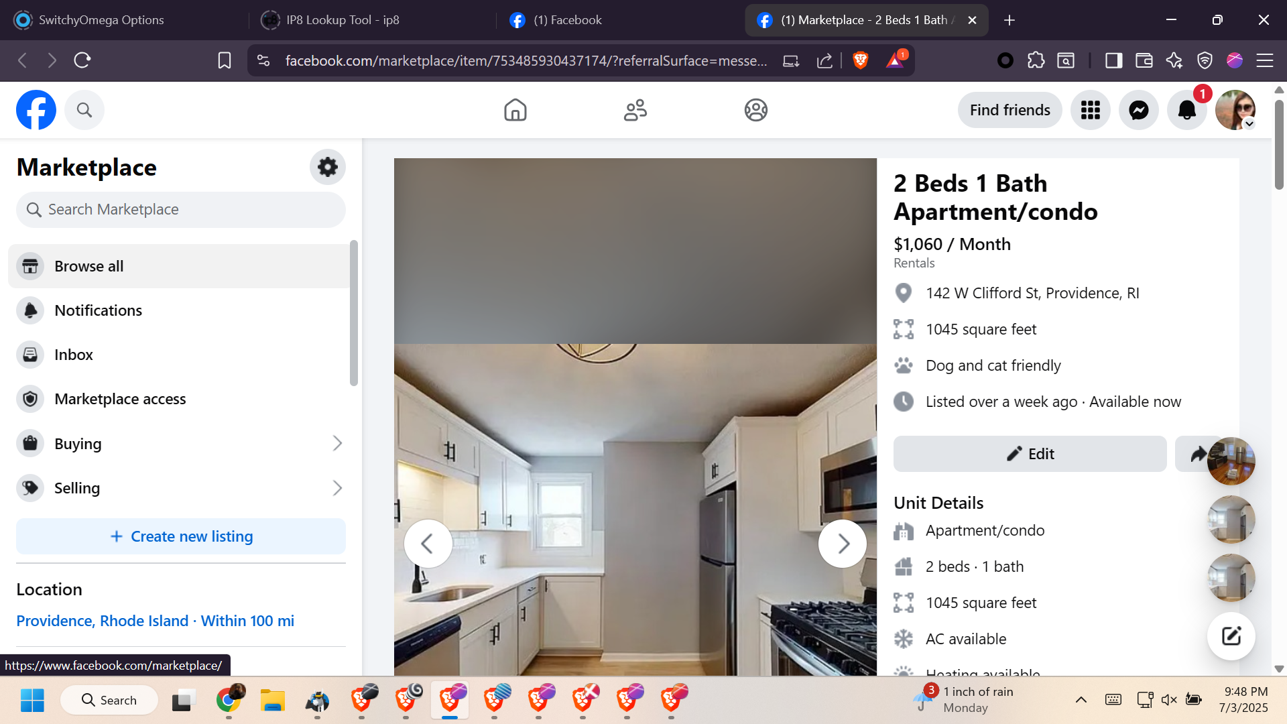Open Friends icon in top navigation
Image resolution: width=1287 pixels, height=724 pixels.
click(x=635, y=110)
